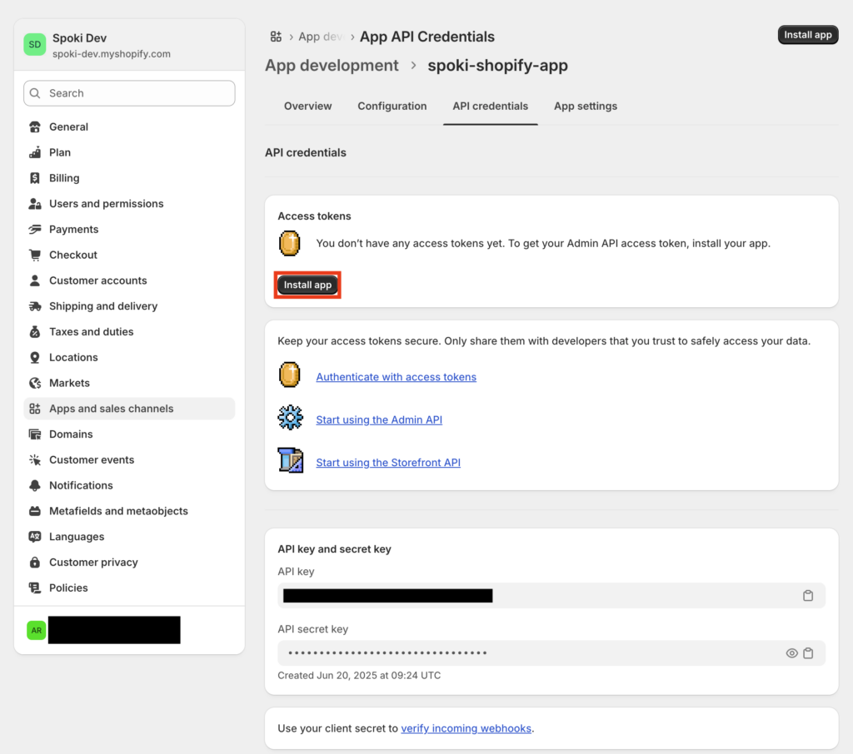
Task: Click the gear icon beside Admin API link
Action: [x=290, y=419]
